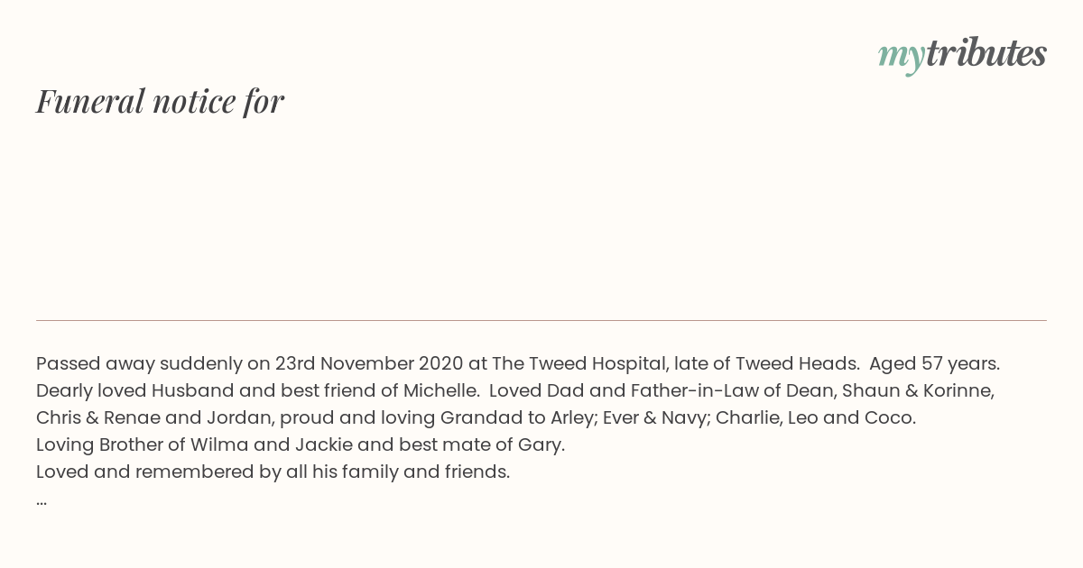Screen dimensions: 1083x568
Task: Select the "Funeral notice for" heading
Action: (x=160, y=101)
